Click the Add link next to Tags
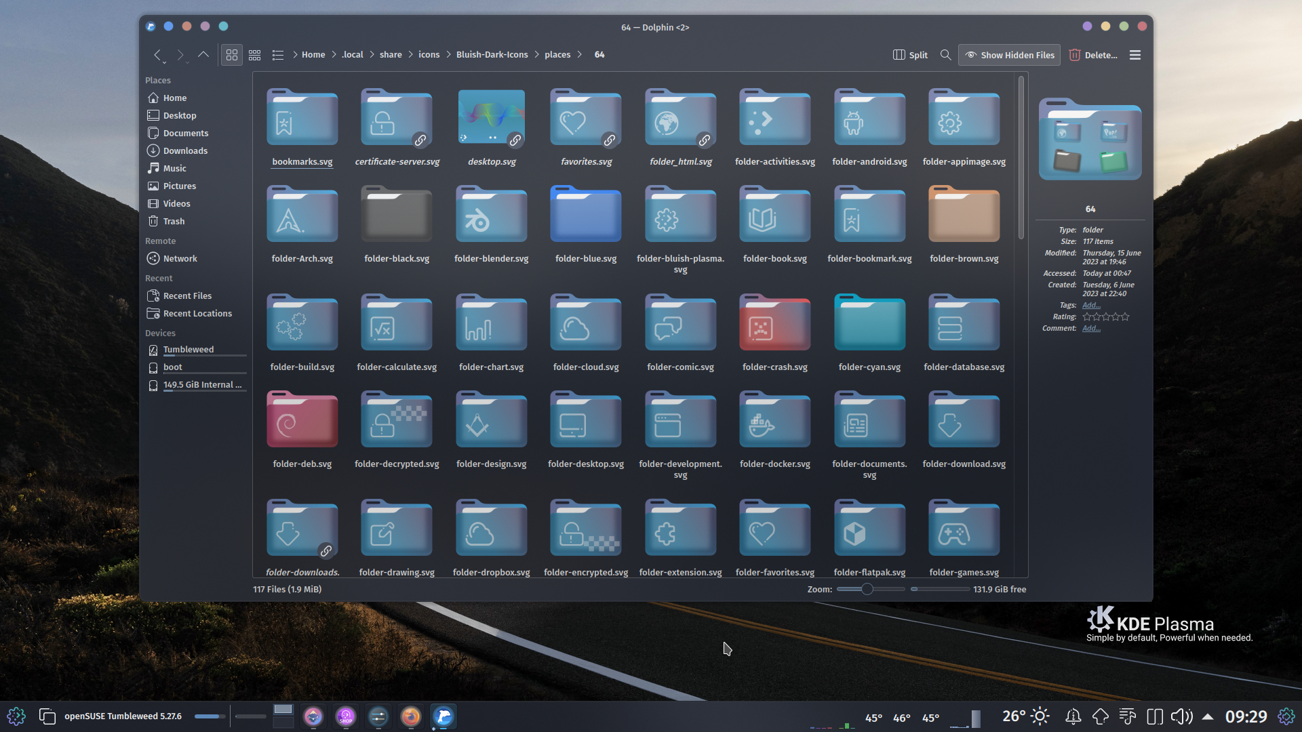This screenshot has width=1302, height=732. 1090,305
